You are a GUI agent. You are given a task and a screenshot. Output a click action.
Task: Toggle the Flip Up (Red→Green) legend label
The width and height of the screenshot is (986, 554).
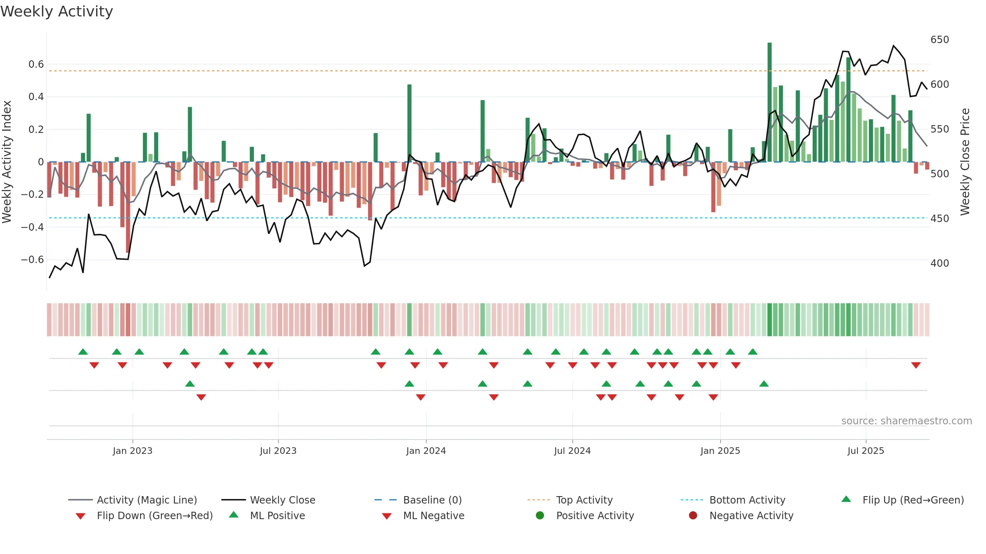click(x=913, y=500)
